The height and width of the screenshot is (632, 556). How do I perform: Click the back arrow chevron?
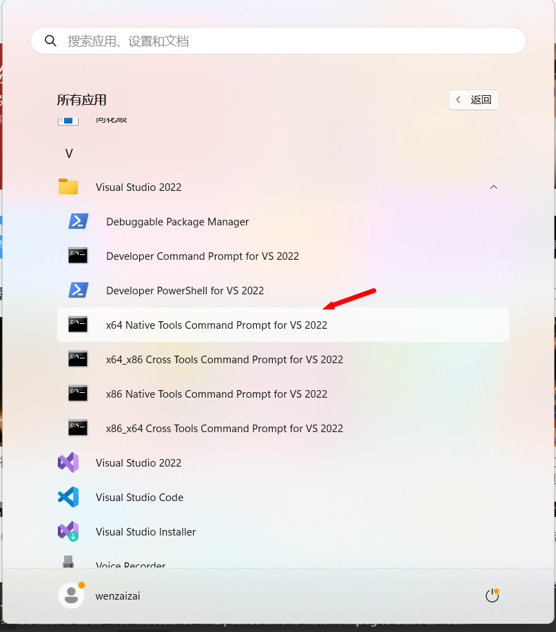458,99
